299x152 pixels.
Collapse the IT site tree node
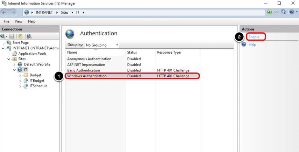click(x=14, y=70)
